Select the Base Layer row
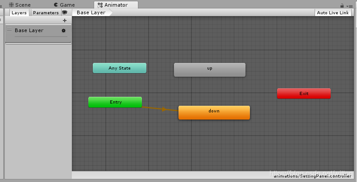 point(38,33)
